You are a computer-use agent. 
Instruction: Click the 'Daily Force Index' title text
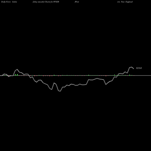click(9, 2)
